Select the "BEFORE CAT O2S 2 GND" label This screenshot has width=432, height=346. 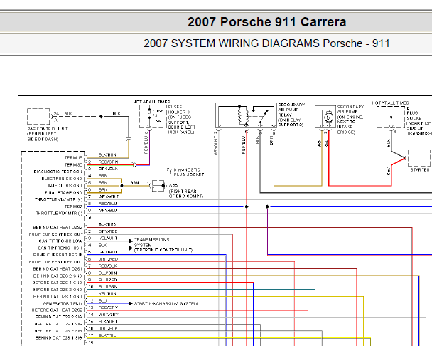[x=58, y=290]
